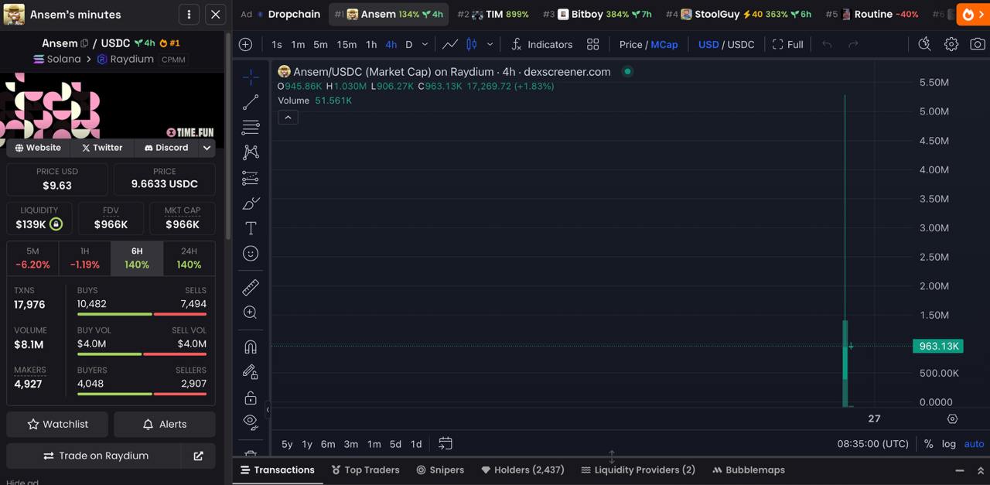Expand the bottom panel with double chevron
The height and width of the screenshot is (485, 990).
(981, 470)
